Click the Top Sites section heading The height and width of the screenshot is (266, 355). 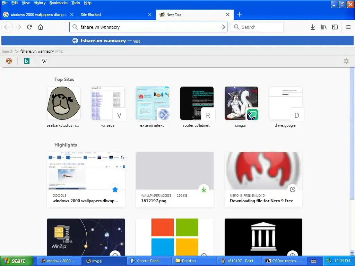(64, 79)
